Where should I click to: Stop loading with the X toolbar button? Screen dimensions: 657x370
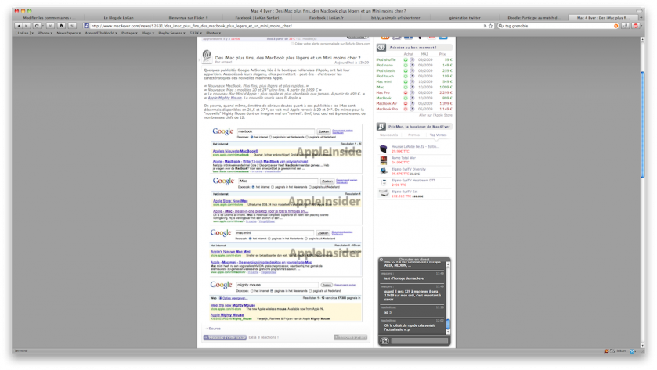point(50,26)
